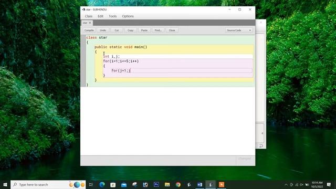The image size is (336, 189).
Task: Click the active BlueJ taskbar icon
Action: [211, 184]
